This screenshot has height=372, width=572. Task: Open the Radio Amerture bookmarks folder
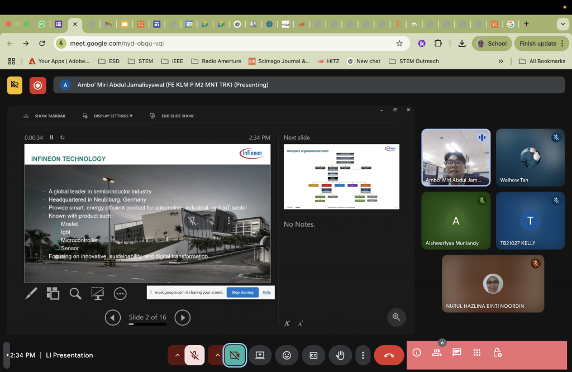click(216, 61)
